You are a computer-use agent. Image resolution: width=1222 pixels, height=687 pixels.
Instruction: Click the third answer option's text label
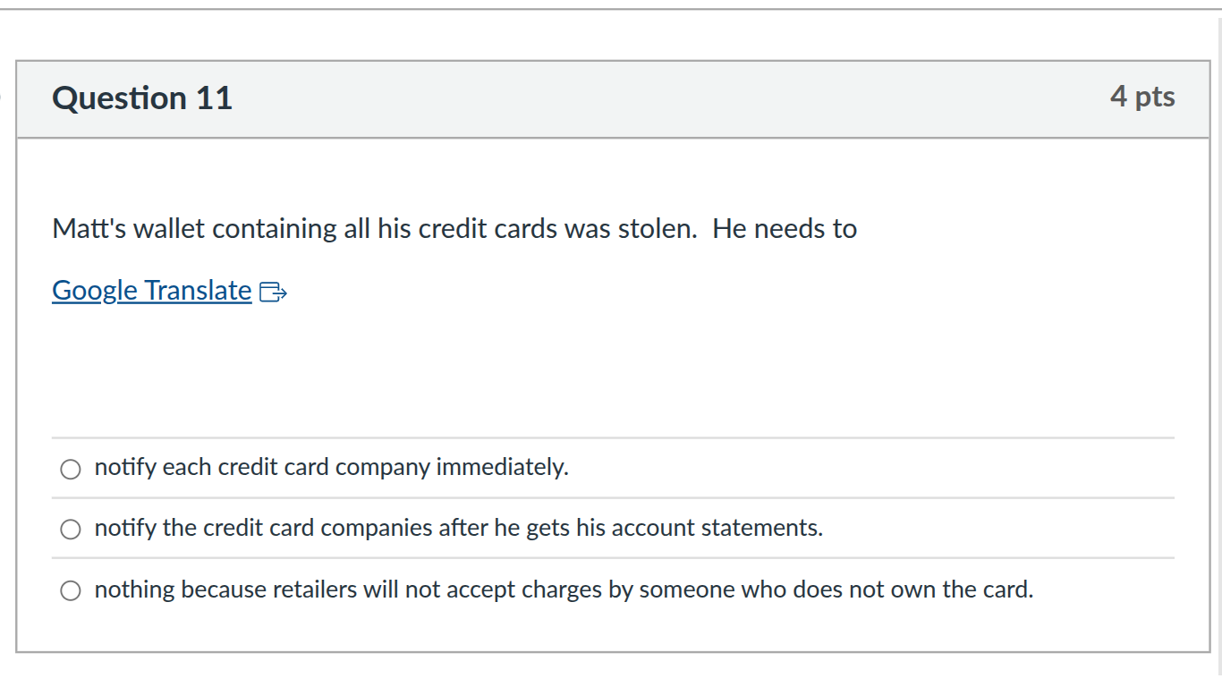tap(564, 589)
